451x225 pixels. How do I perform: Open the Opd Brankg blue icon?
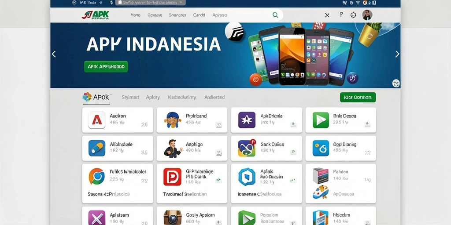coord(321,148)
